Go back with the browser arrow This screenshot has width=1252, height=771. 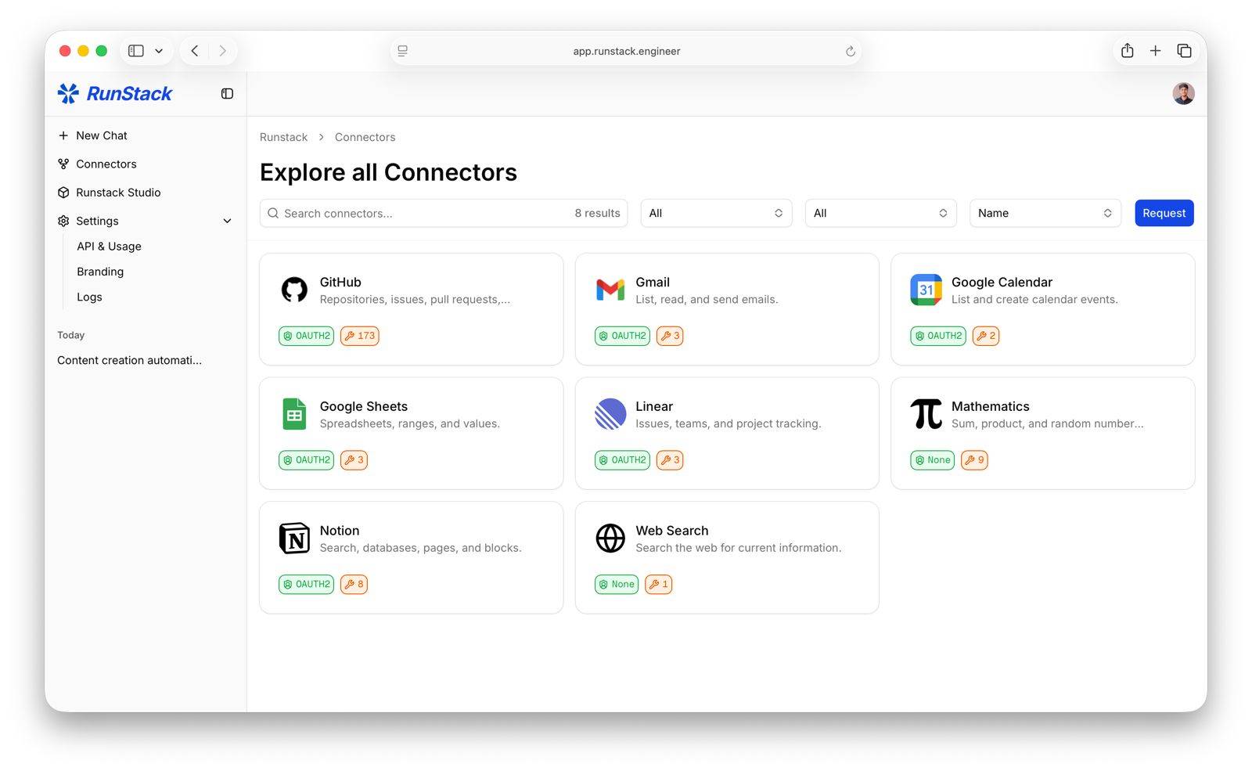[x=195, y=51]
